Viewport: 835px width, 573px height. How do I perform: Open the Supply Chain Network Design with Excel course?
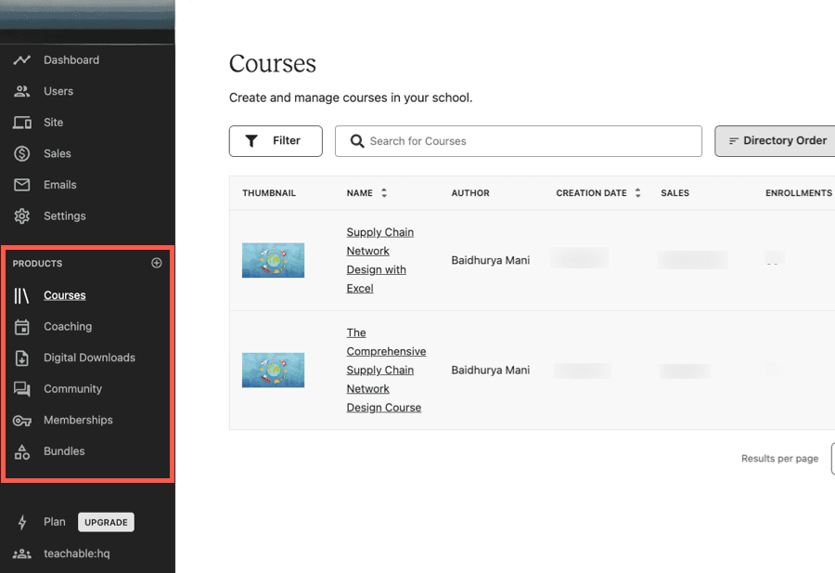(379, 260)
